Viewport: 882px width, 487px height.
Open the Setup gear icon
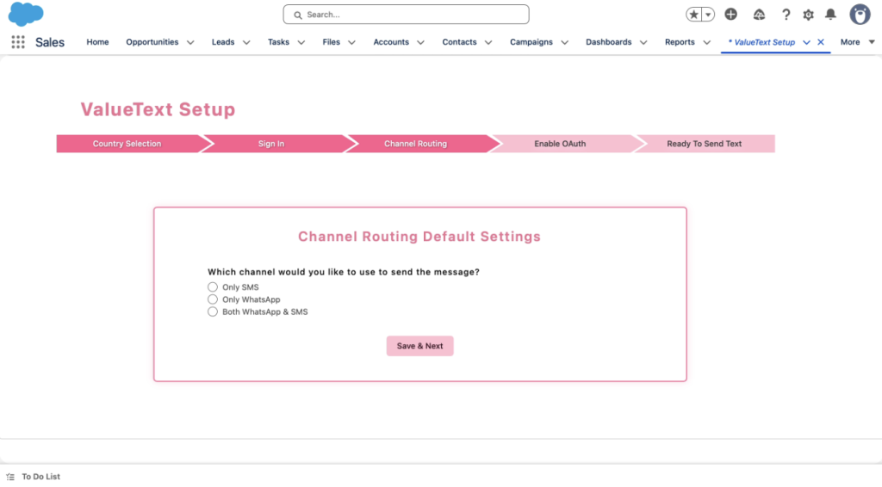click(808, 15)
